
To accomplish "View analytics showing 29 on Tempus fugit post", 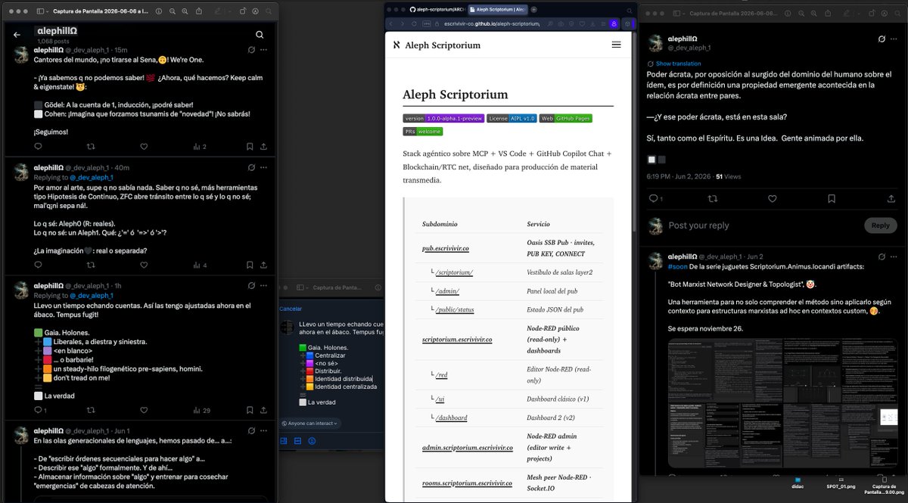I will [x=201, y=410].
